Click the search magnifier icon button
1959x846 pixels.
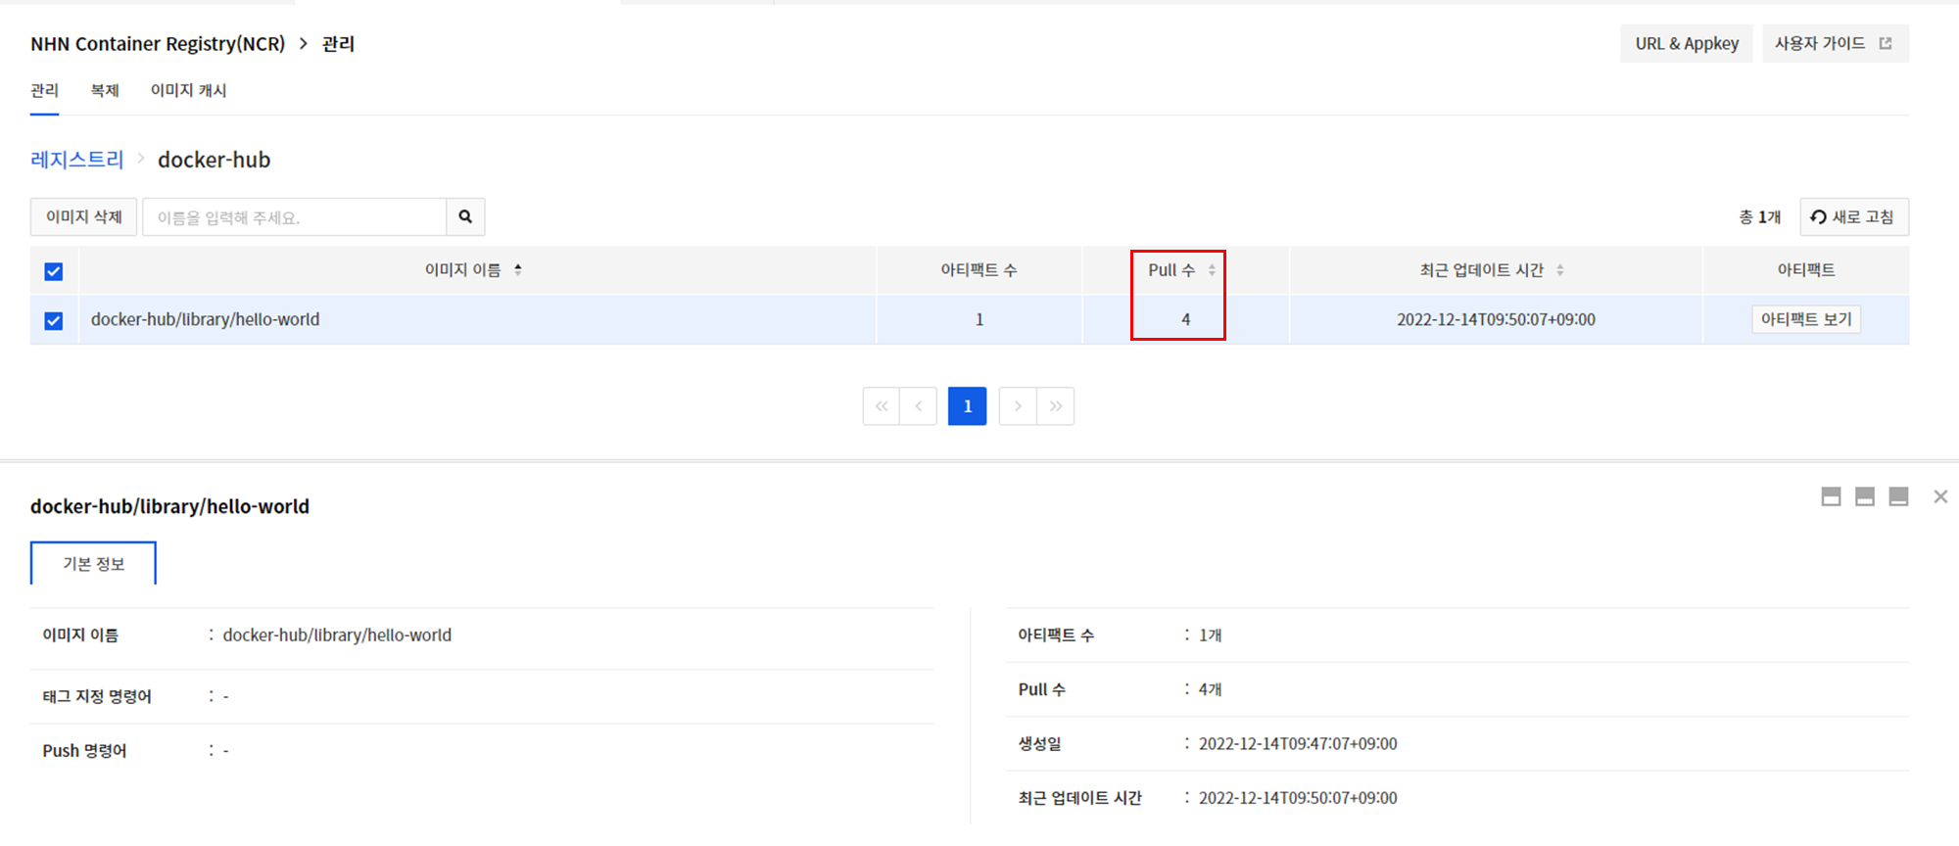click(465, 216)
